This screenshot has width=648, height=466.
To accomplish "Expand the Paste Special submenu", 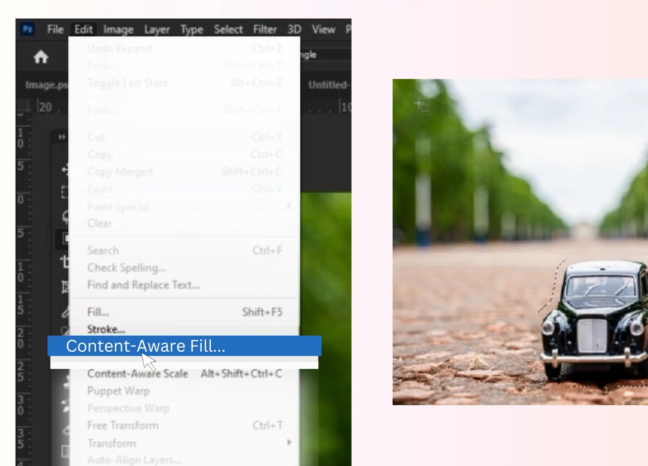I will tap(186, 206).
